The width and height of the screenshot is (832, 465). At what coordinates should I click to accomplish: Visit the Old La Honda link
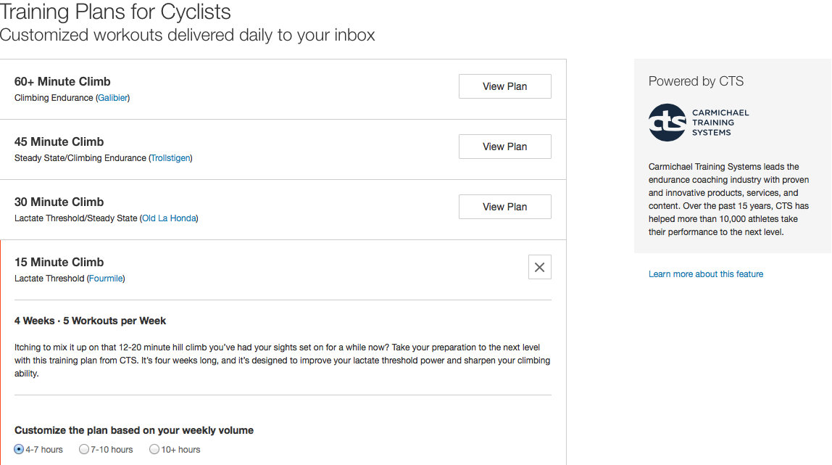169,218
